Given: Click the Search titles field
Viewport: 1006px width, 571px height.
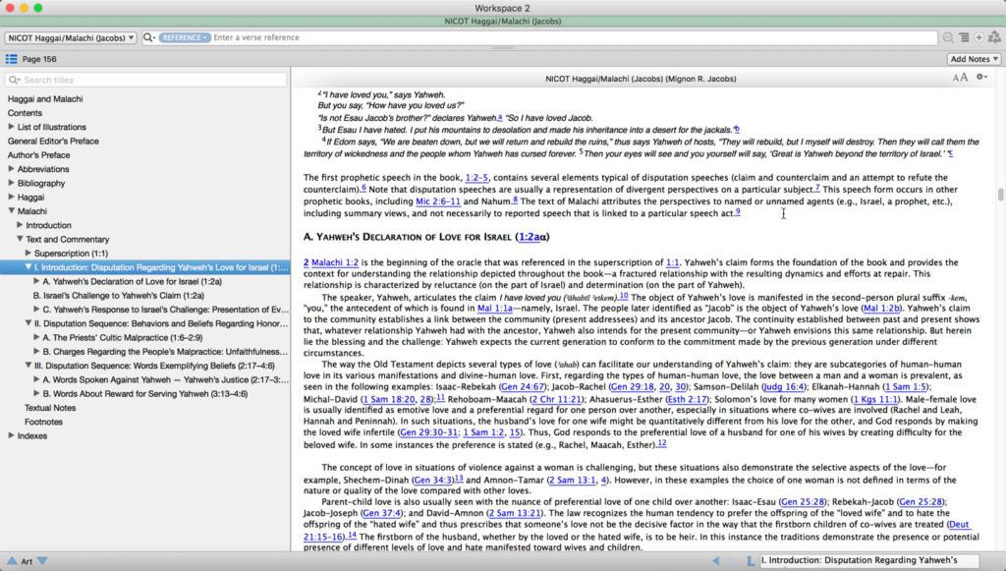Looking at the screenshot, I should (x=147, y=80).
